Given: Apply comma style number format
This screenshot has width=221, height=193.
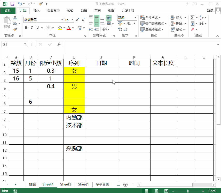Looking at the screenshot, I should [134, 24].
